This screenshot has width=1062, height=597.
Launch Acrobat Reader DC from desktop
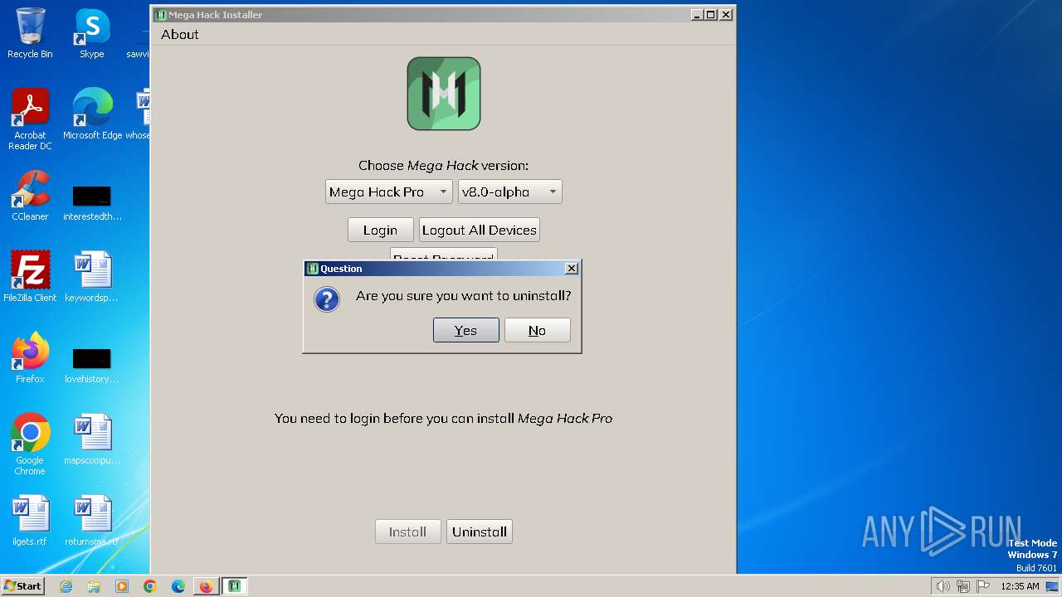click(30, 119)
